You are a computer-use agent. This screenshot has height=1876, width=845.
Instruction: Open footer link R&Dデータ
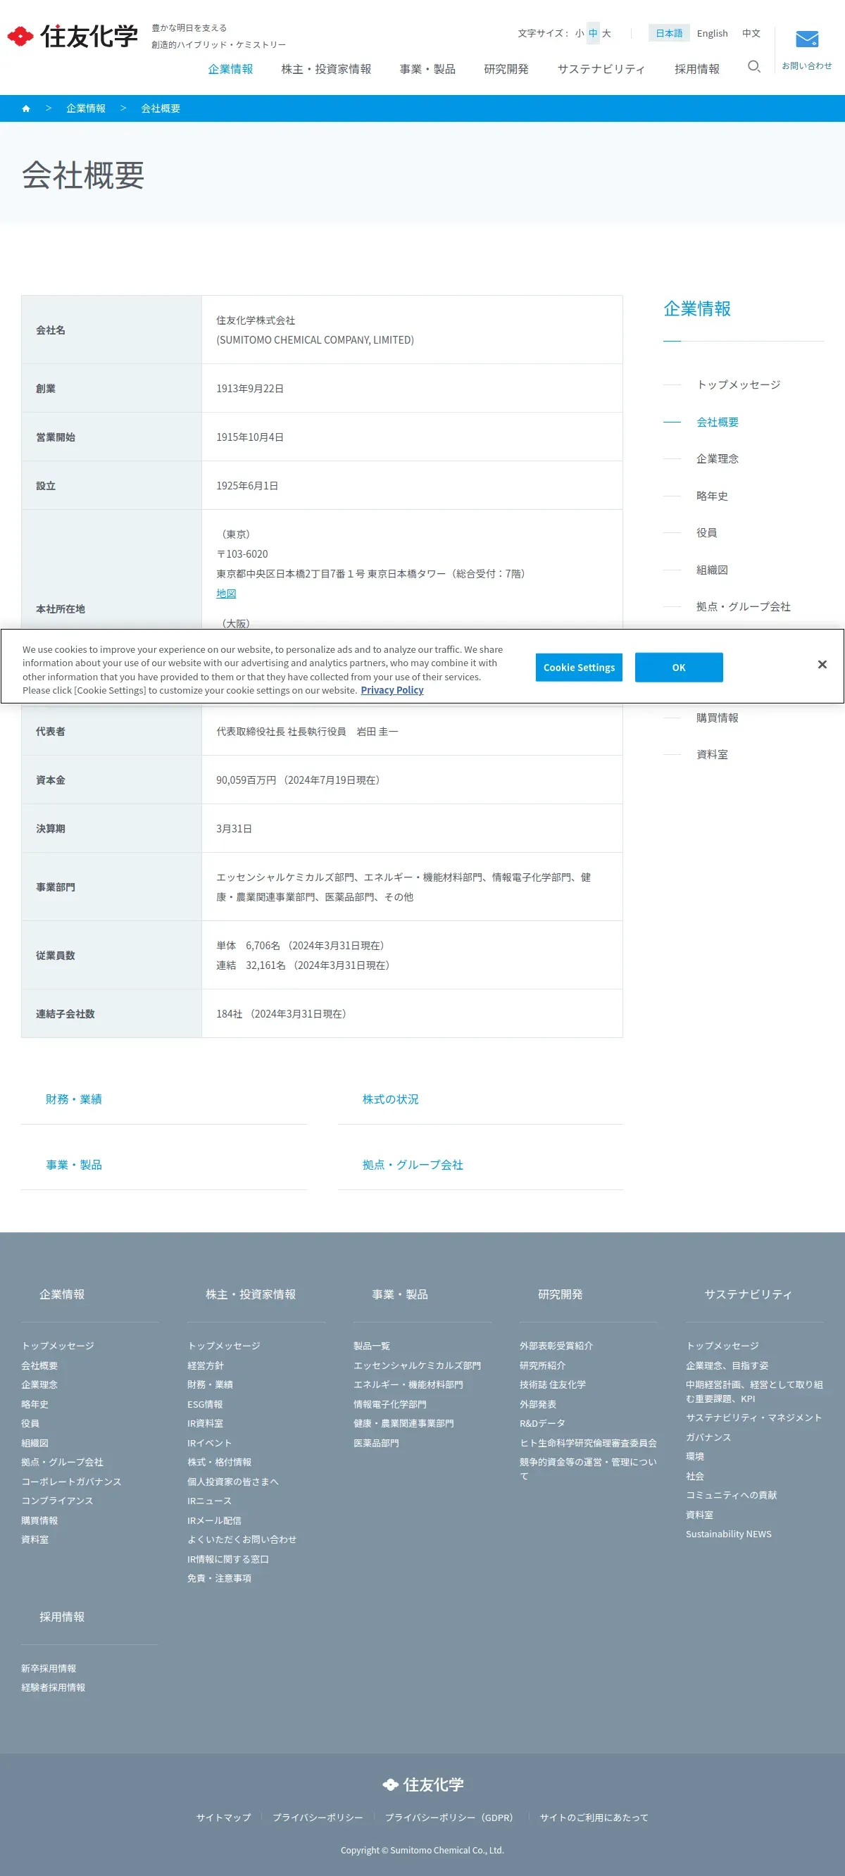click(x=542, y=1424)
